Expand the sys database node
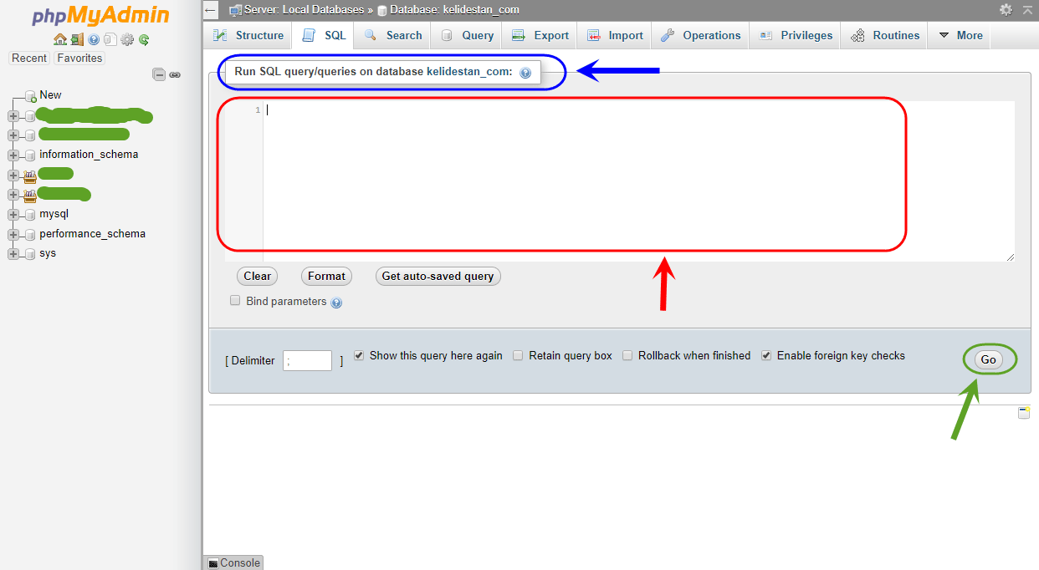The width and height of the screenshot is (1039, 570). tap(13, 254)
